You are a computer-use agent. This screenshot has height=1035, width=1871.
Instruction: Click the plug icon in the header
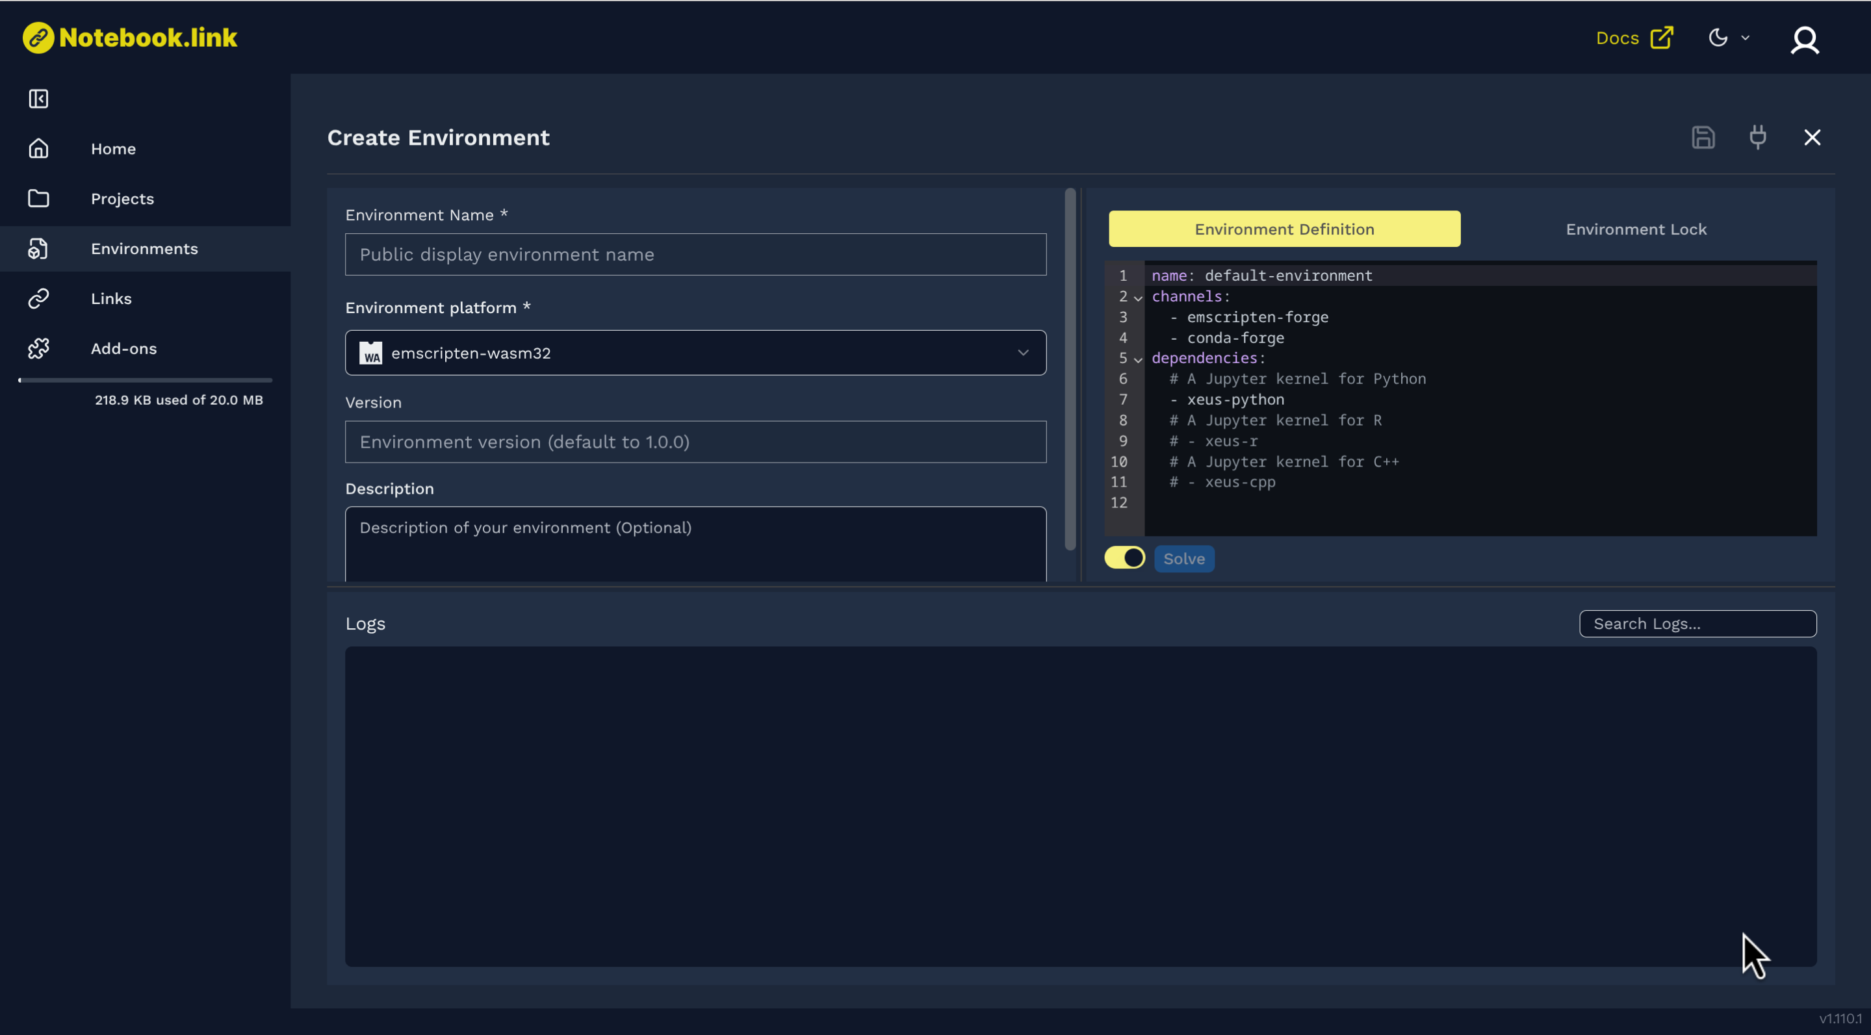click(1758, 137)
